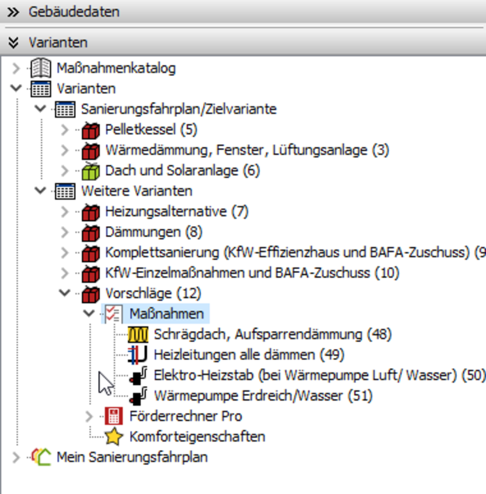486x494 pixels.
Task: Collapse the Vorschläge (12) tree node
Action: point(65,293)
